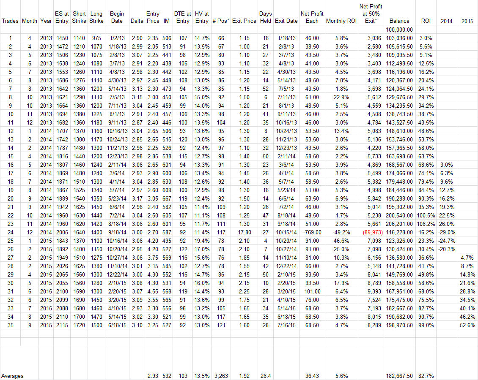
Task: Click the 'Days Held' column header
Action: click(x=266, y=17)
